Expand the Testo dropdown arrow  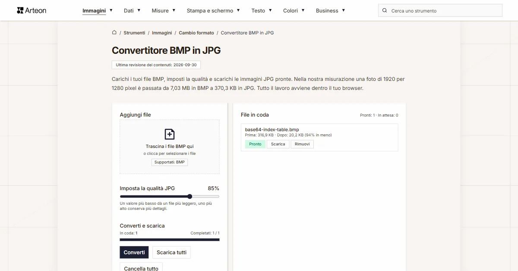click(x=270, y=10)
